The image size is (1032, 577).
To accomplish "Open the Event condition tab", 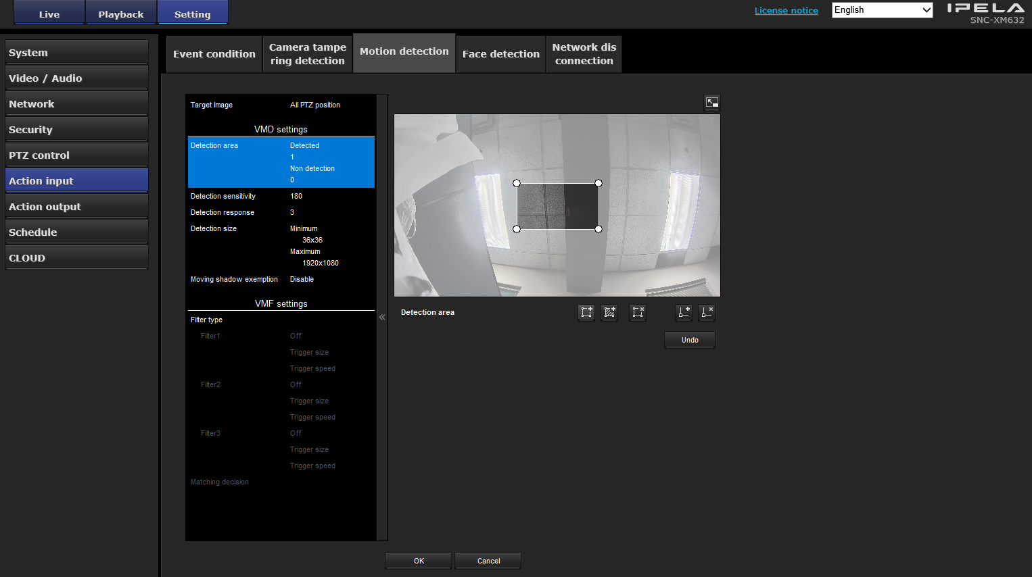I will 214,54.
